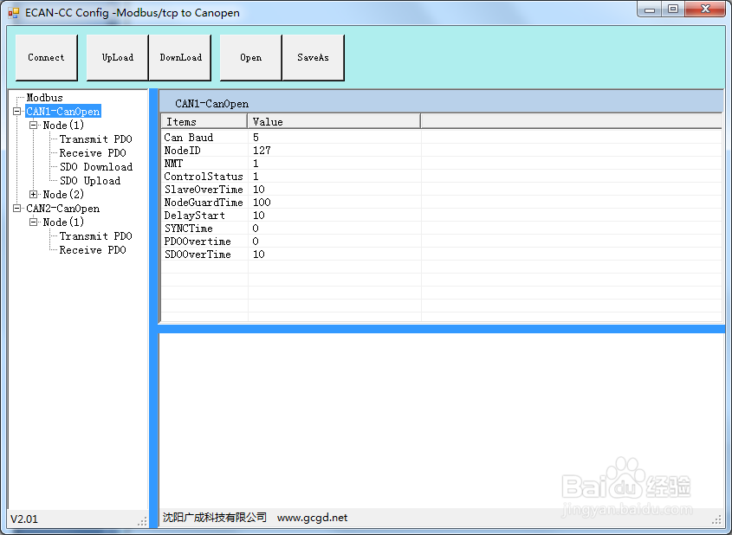Select the CAN2-CanOpen tree node
This screenshot has width=732, height=535.
(x=63, y=209)
